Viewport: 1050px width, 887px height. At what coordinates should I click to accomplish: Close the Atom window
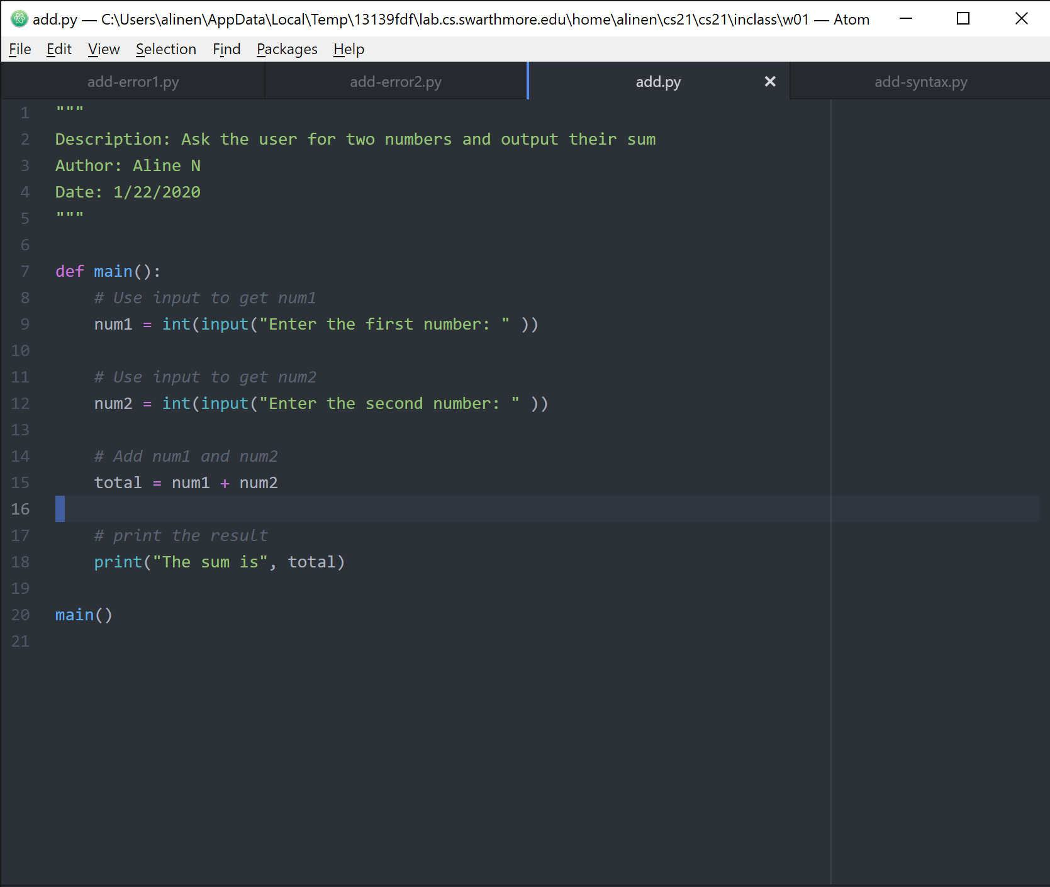click(x=1022, y=19)
